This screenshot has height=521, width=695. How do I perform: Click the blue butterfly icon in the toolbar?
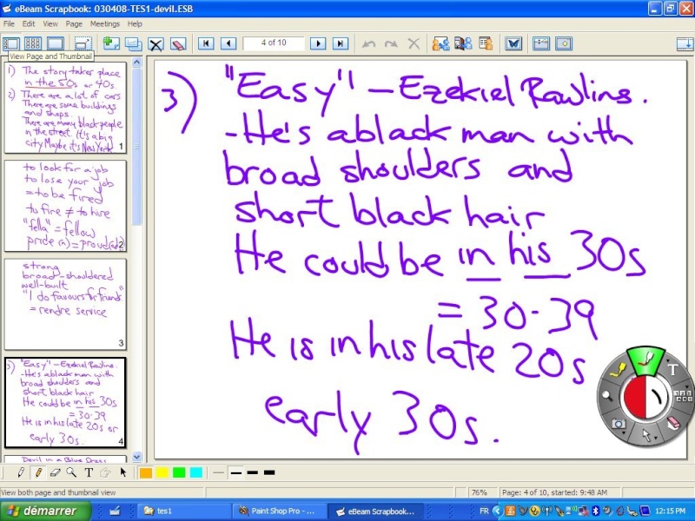tap(513, 43)
